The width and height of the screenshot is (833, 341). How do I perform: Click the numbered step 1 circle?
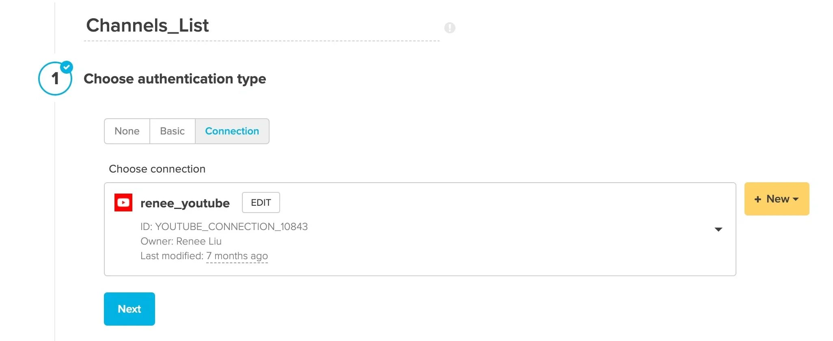pyautogui.click(x=55, y=79)
